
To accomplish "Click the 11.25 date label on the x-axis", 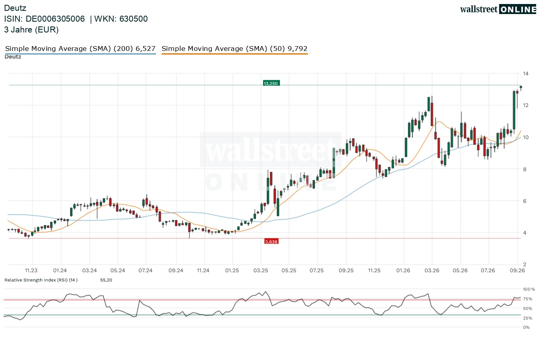I will (x=375, y=271).
